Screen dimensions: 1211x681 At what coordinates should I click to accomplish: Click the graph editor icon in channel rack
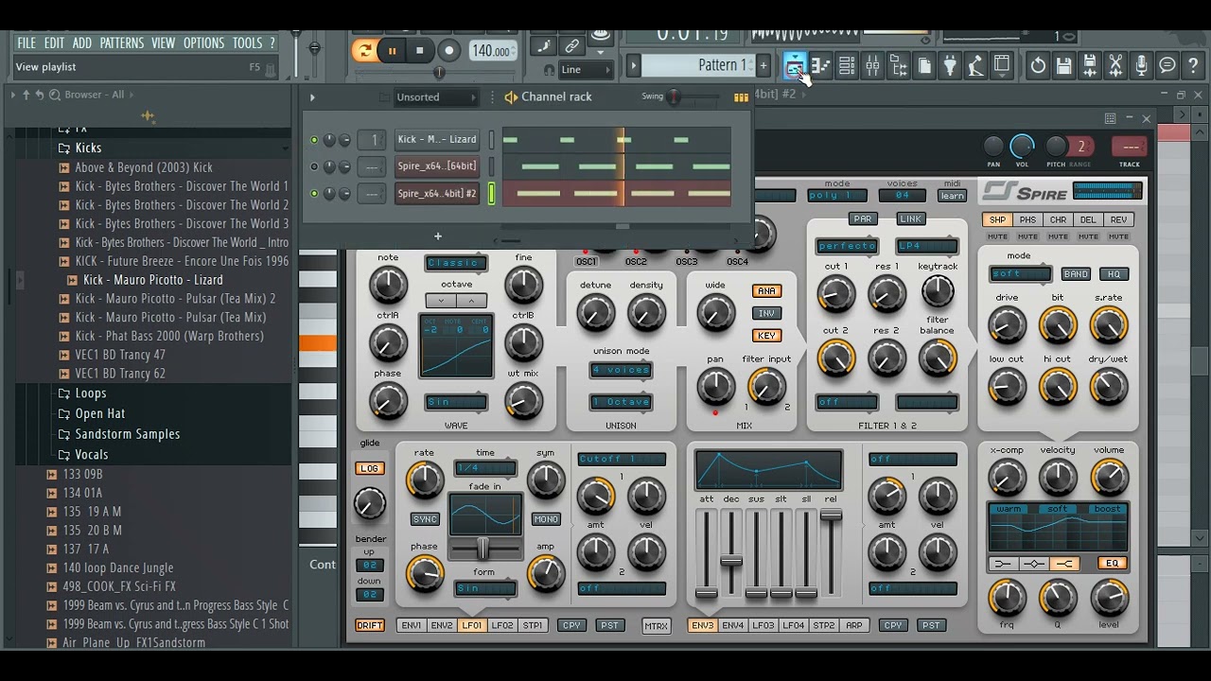[741, 96]
